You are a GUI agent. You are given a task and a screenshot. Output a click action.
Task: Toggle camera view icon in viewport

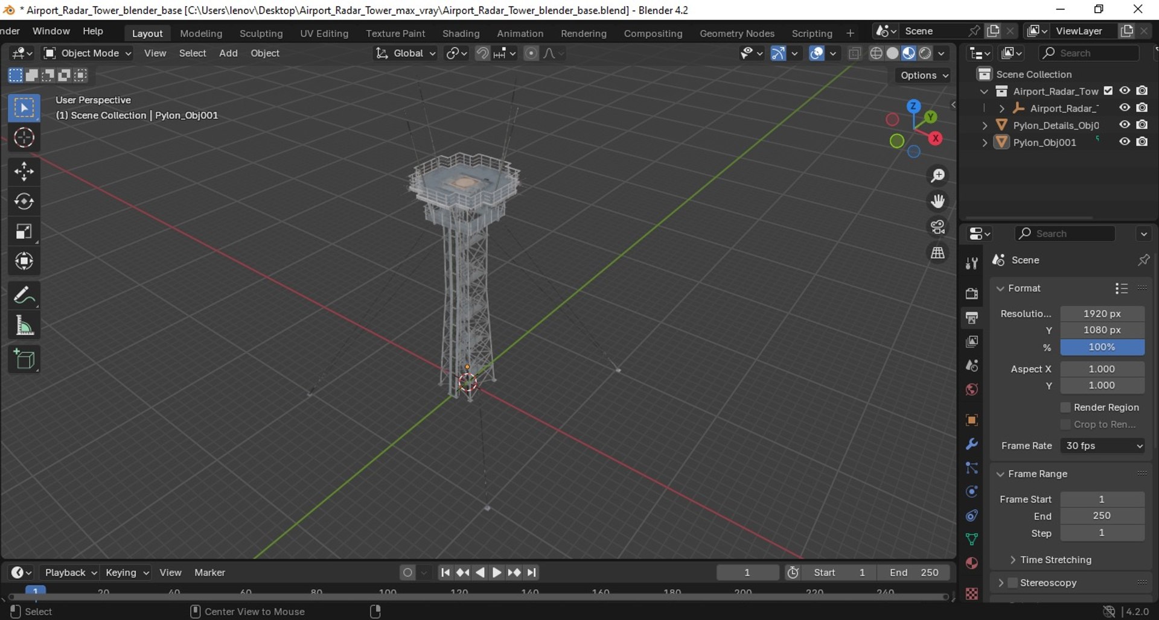click(x=937, y=227)
